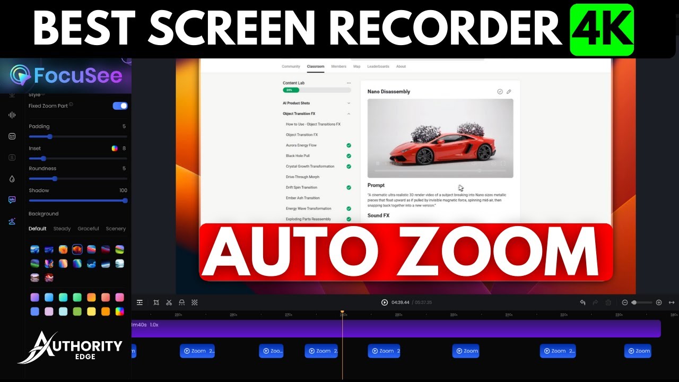
Task: Open the Crystal Growth Transformation lesson
Action: coord(311,167)
